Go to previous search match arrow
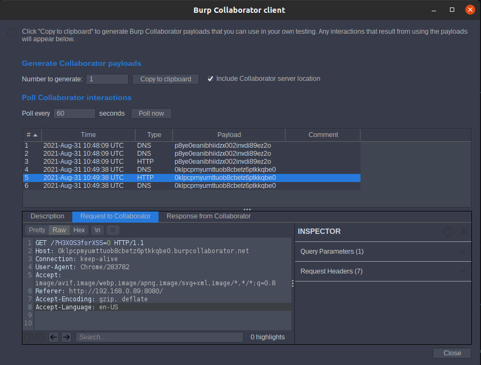This screenshot has width=481, height=365. [x=54, y=337]
